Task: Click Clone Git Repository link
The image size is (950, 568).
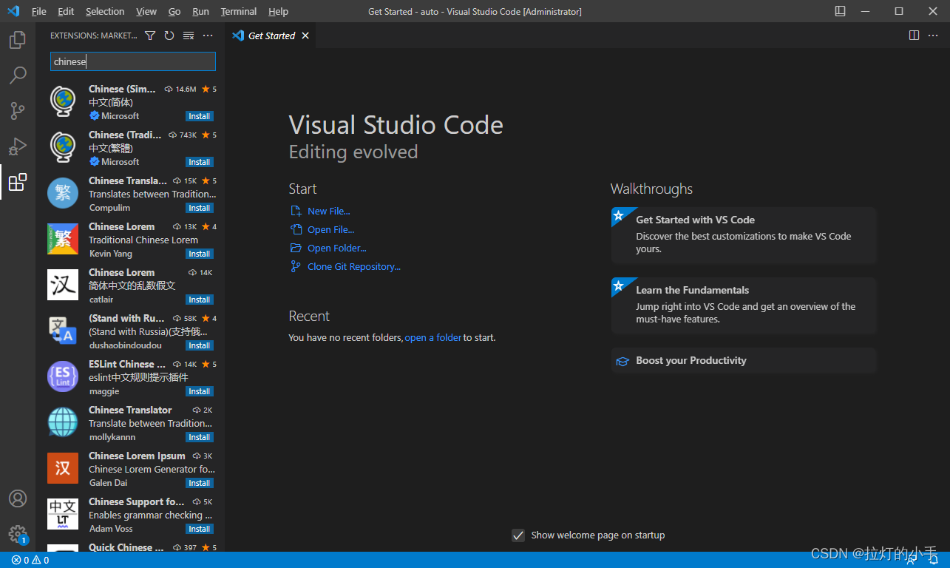Action: pos(353,267)
